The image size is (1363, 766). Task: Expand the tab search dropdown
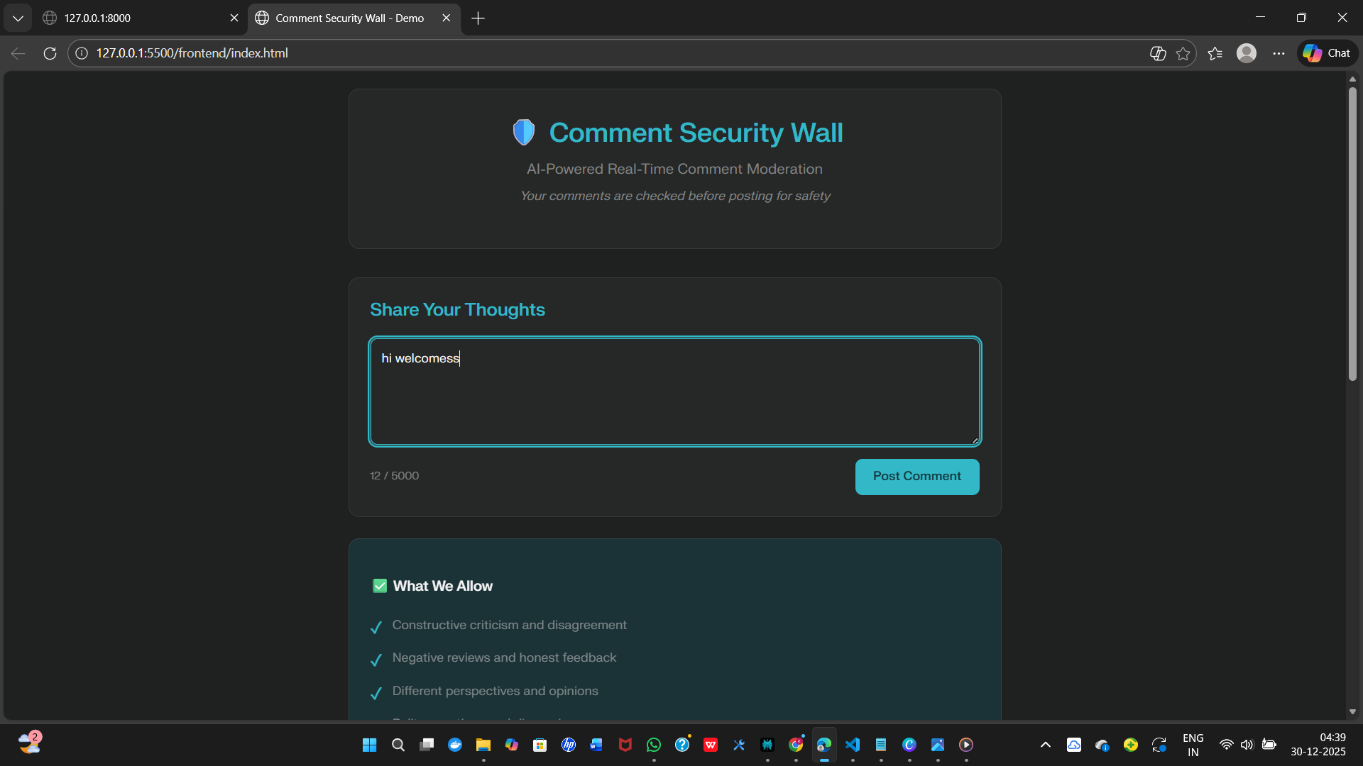pos(18,18)
